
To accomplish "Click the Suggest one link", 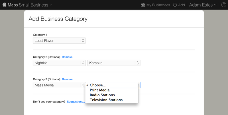I will [76, 102].
